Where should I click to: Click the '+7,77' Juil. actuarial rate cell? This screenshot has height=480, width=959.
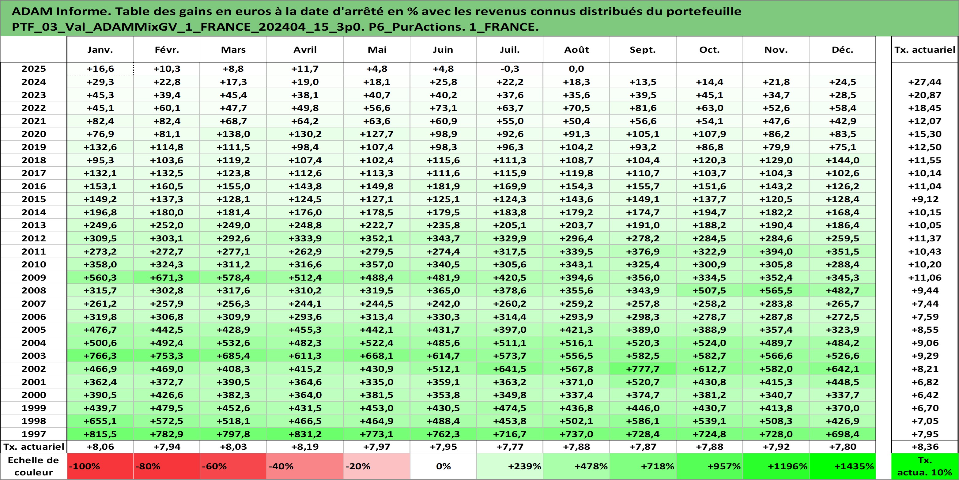510,447
